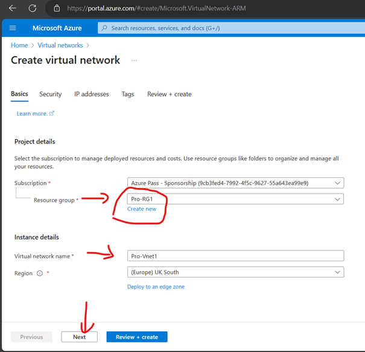Click the Region info icon
This screenshot has height=352, width=365.
tap(40, 273)
